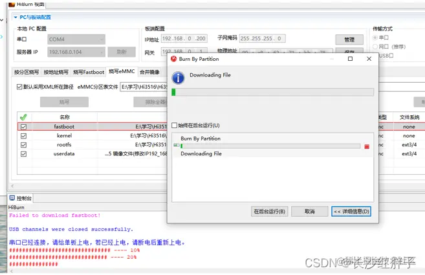Click the 在后台运行(B) button
Image resolution: width=425 pixels, height=275 pixels.
click(269, 212)
